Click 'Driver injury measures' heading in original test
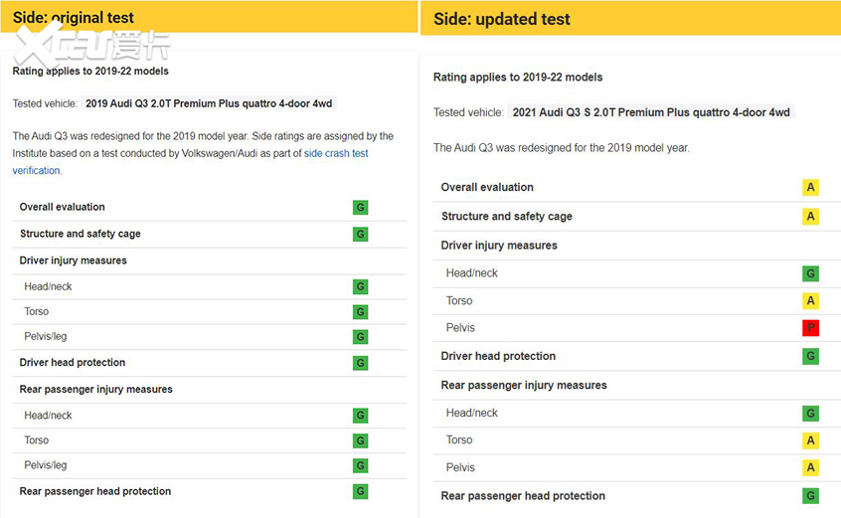The width and height of the screenshot is (841, 518). [73, 260]
